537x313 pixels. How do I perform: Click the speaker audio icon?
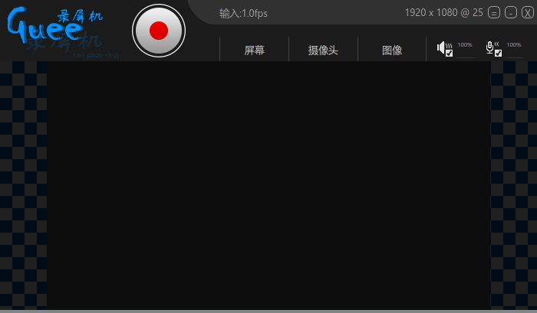[442, 47]
